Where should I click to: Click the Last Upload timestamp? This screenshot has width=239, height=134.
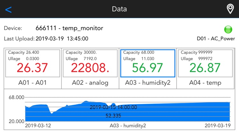pyautogui.click(x=62, y=39)
